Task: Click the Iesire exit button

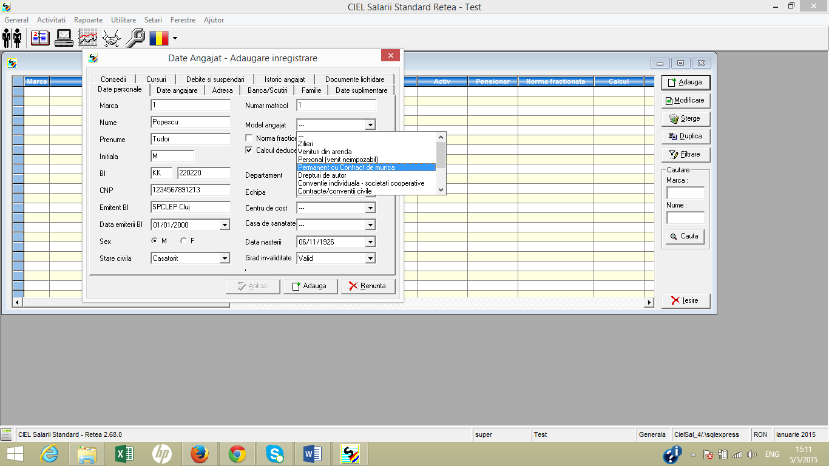Action: tap(686, 300)
